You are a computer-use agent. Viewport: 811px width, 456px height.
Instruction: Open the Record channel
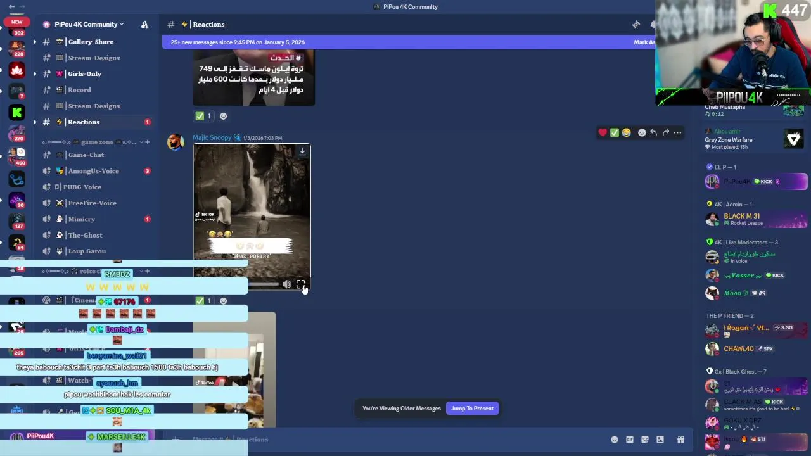79,90
